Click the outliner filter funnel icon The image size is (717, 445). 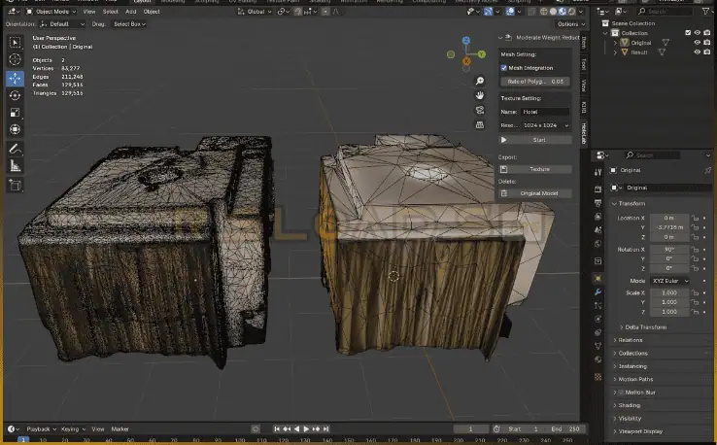tap(705, 11)
